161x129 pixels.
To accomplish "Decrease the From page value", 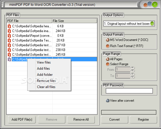I will coord(133,71).
